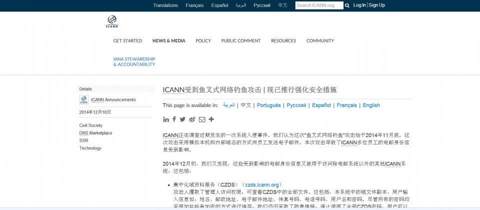Share article via email envelope icon
480x210 pixels.
[202, 119]
